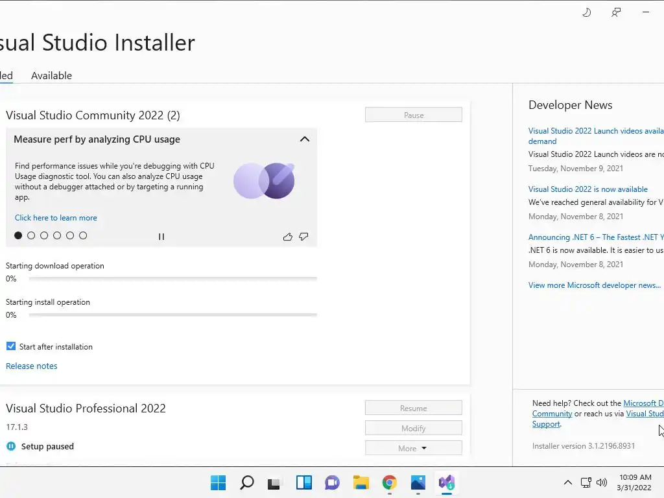Switch to the Available tab

point(51,75)
